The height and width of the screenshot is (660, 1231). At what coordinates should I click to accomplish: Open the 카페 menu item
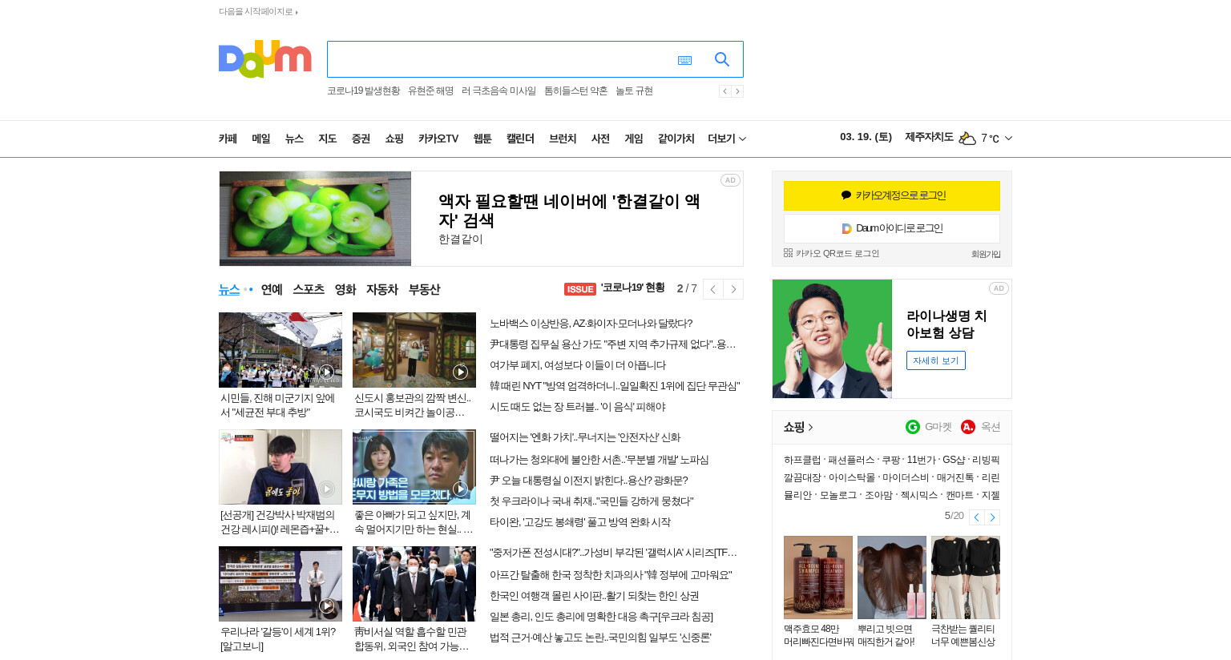(228, 139)
